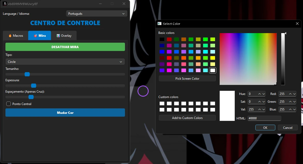Decrease the Red value with down arrow
Image resolution: width=303 pixels, height=164 pixels.
[x=294, y=94]
